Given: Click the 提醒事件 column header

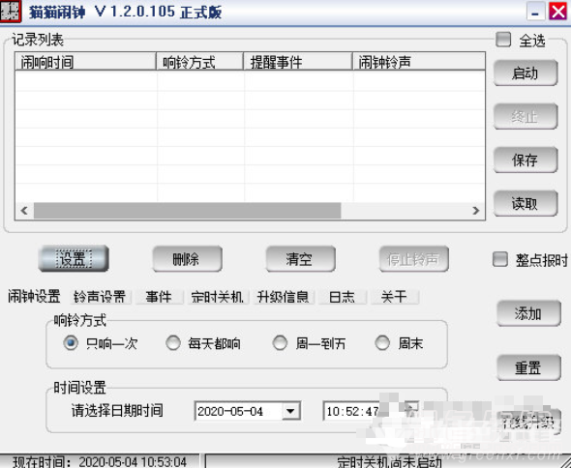Looking at the screenshot, I should click(x=298, y=62).
